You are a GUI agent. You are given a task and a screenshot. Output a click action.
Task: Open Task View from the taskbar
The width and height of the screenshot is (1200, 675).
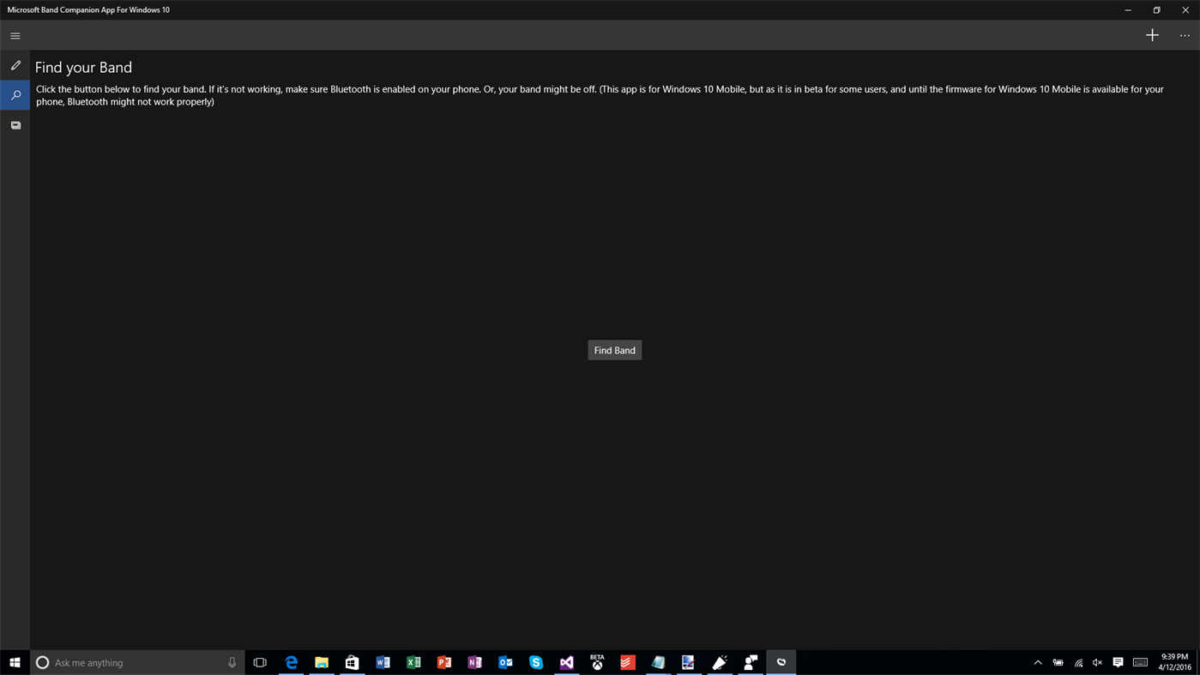[x=260, y=662]
